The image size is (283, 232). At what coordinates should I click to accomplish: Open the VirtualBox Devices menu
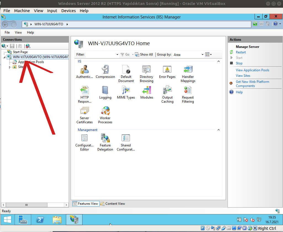[x=68, y=11]
